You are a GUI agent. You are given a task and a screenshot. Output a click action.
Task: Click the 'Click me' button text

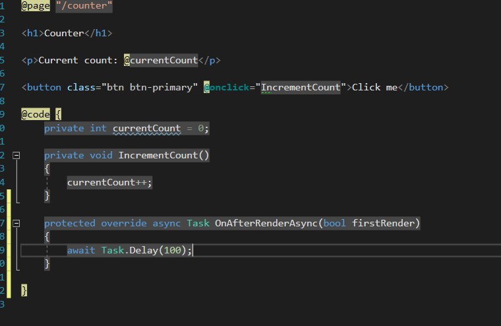pyautogui.click(x=375, y=87)
